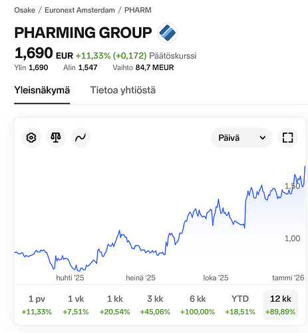The image size is (308, 333).
Task: Switch chart to 3 kk range
Action: click(x=155, y=304)
